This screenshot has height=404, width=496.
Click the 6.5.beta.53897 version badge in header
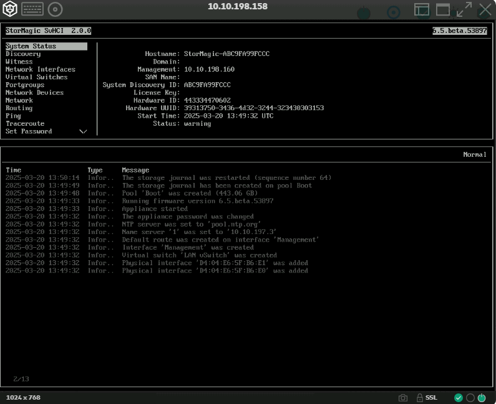point(460,31)
